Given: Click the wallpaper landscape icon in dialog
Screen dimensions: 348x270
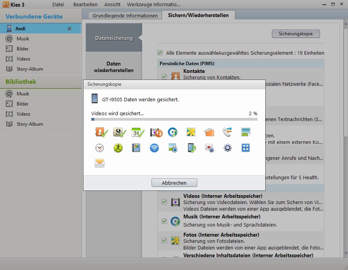Looking at the screenshot, I should pyautogui.click(x=246, y=132).
